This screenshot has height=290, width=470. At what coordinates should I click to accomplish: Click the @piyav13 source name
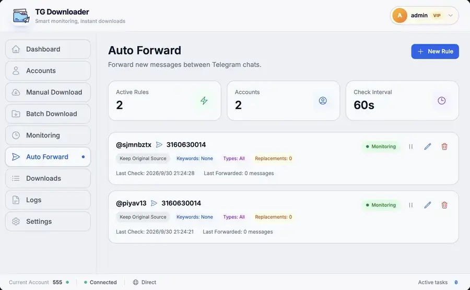click(x=131, y=203)
